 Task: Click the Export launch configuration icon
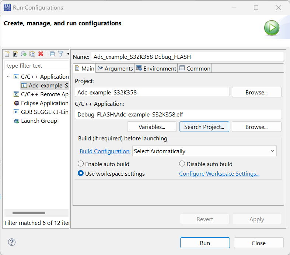pyautogui.click(x=24, y=54)
